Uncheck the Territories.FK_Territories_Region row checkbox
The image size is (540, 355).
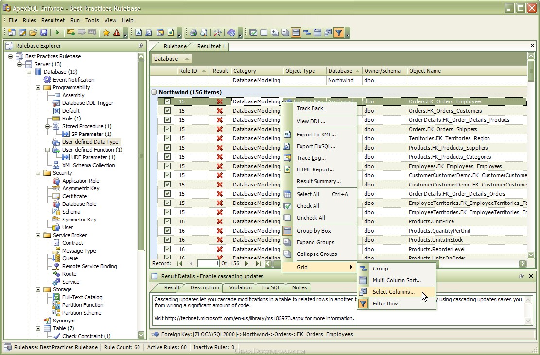tap(167, 138)
